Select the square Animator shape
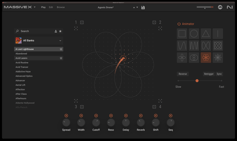Viewport: 237px width, 141px height. tap(182, 34)
